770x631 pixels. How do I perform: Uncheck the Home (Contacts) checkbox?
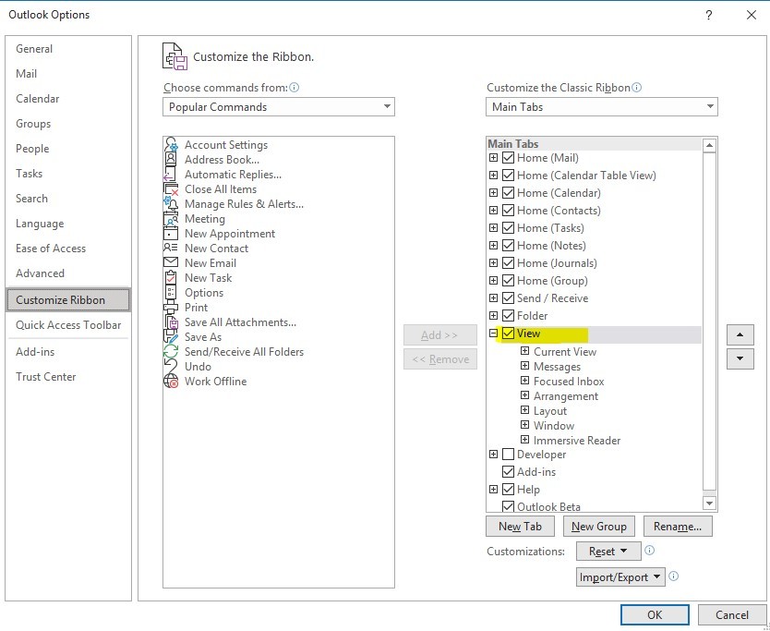pyautogui.click(x=509, y=211)
